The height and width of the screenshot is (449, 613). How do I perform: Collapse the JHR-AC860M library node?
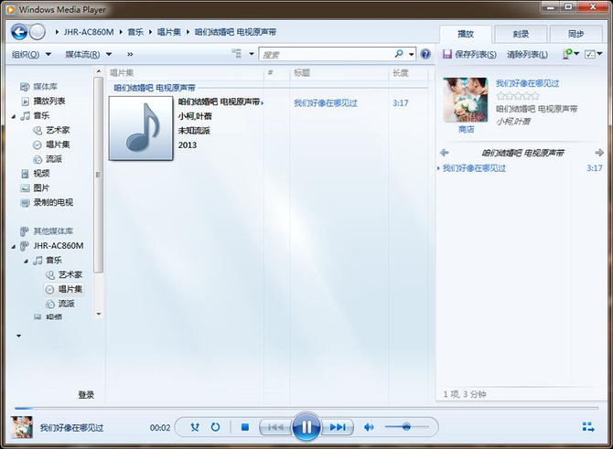point(14,246)
